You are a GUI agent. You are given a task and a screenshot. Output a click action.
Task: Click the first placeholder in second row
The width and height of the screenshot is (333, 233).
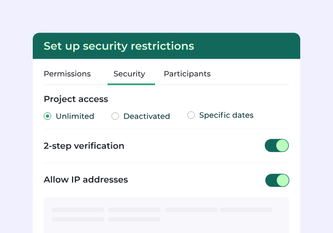(78, 219)
